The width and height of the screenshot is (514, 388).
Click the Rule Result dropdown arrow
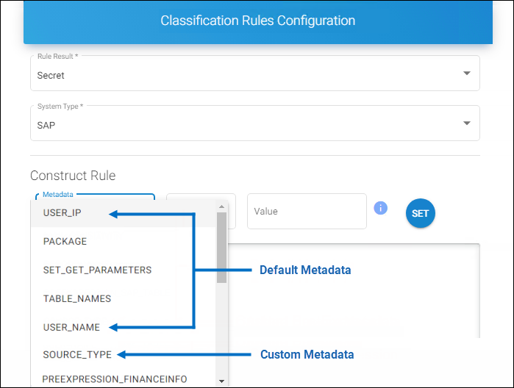pyautogui.click(x=466, y=73)
